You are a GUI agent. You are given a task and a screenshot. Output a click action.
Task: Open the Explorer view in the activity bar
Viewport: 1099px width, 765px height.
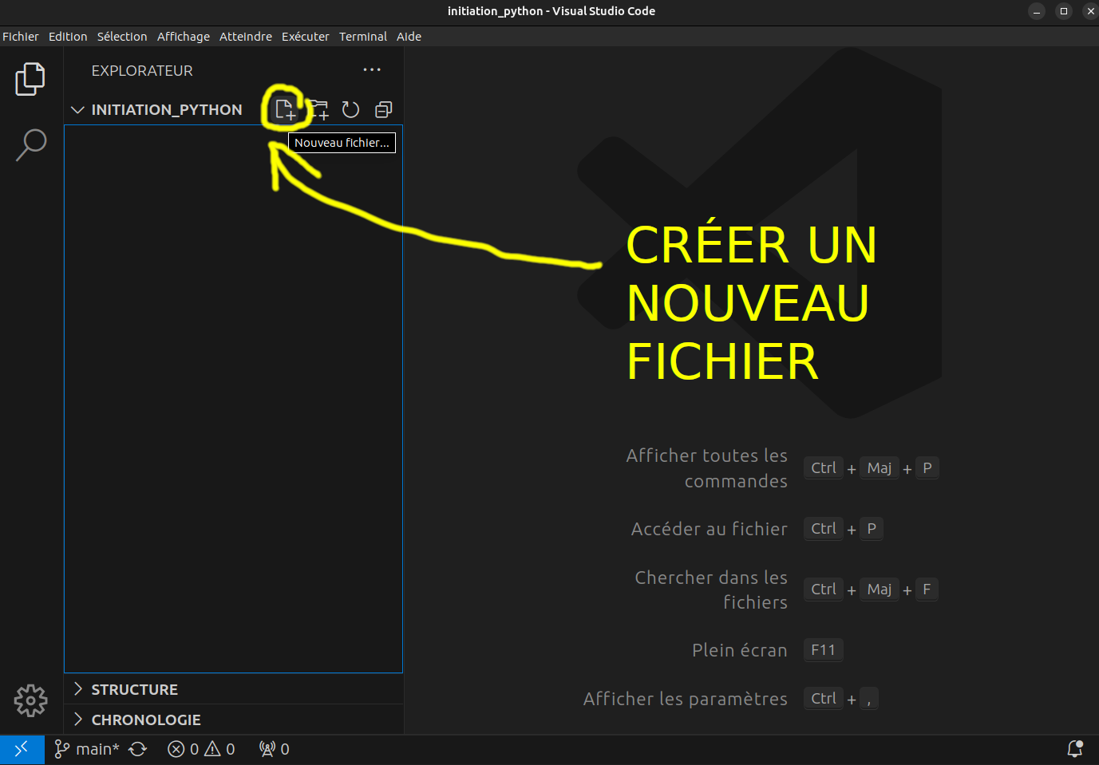tap(30, 79)
